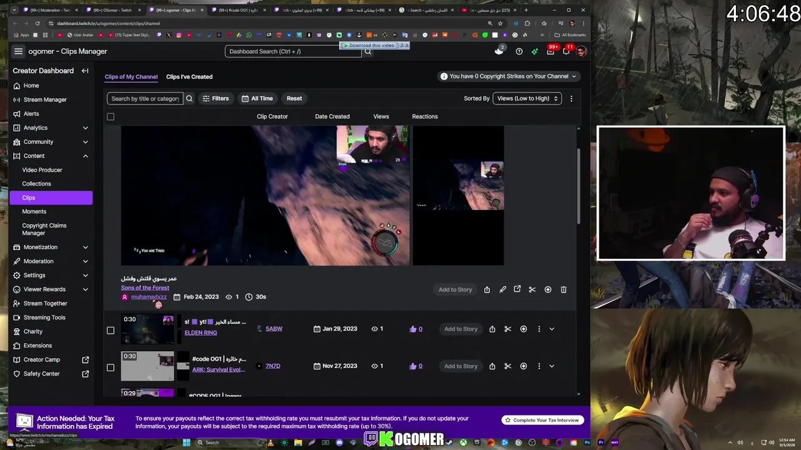
Task: Focus the clip search by title field
Action: 145,98
